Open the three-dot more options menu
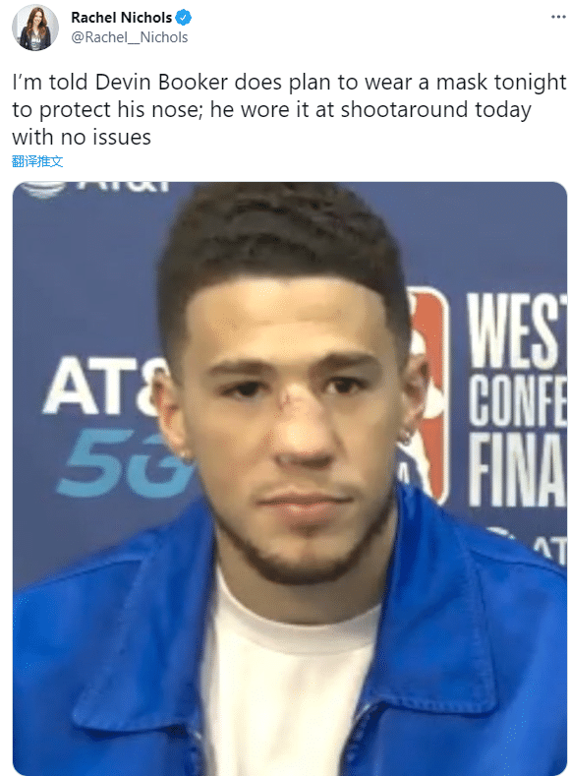This screenshot has height=776, width=570. [x=558, y=17]
